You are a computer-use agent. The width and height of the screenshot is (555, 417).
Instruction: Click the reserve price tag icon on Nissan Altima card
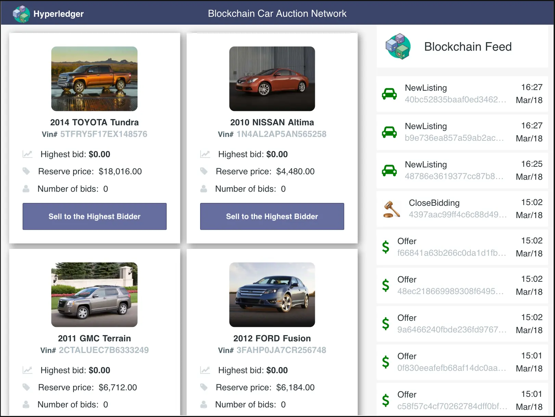point(204,171)
